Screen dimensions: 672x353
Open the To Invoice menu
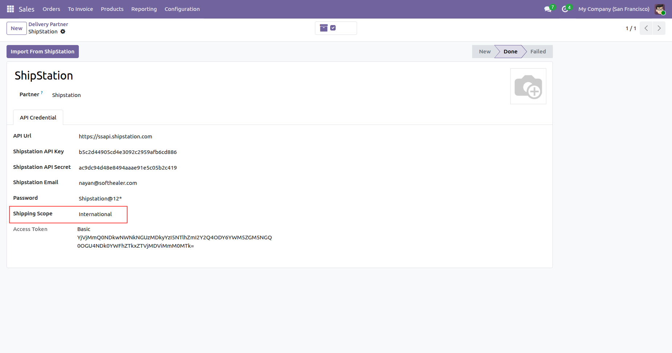click(80, 9)
